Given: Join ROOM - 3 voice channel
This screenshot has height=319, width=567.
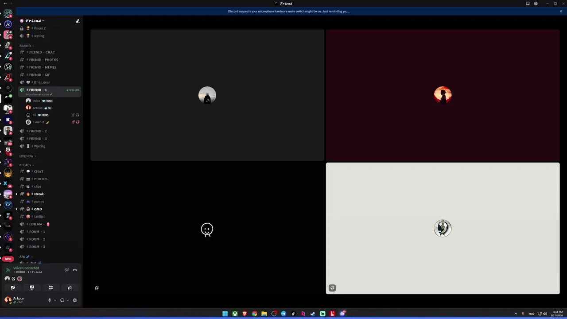Looking at the screenshot, I should tap(49, 247).
